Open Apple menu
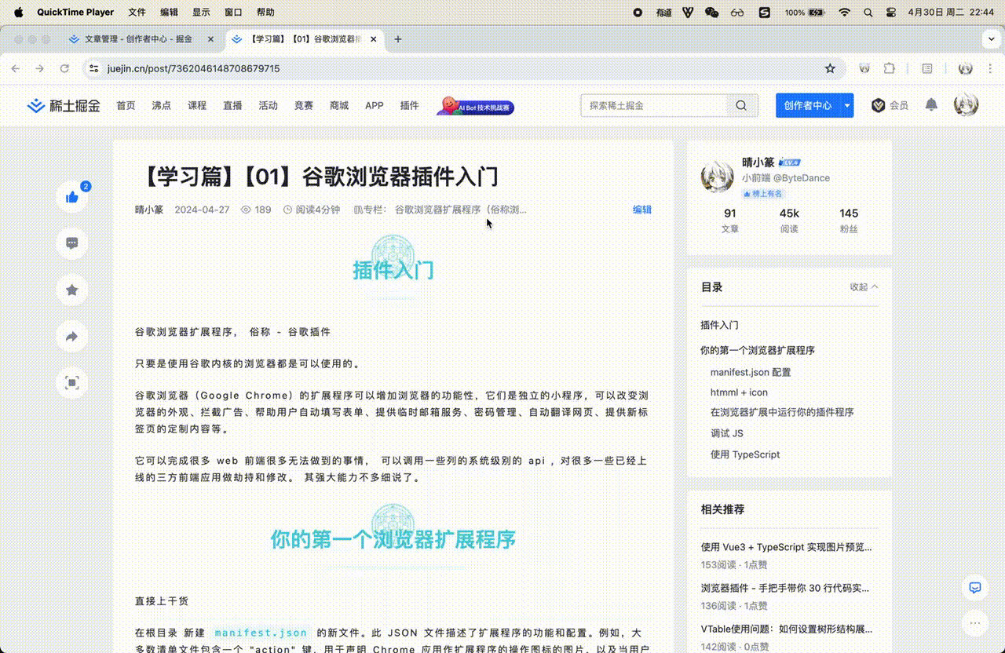The height and width of the screenshot is (653, 1005). pyautogui.click(x=19, y=13)
